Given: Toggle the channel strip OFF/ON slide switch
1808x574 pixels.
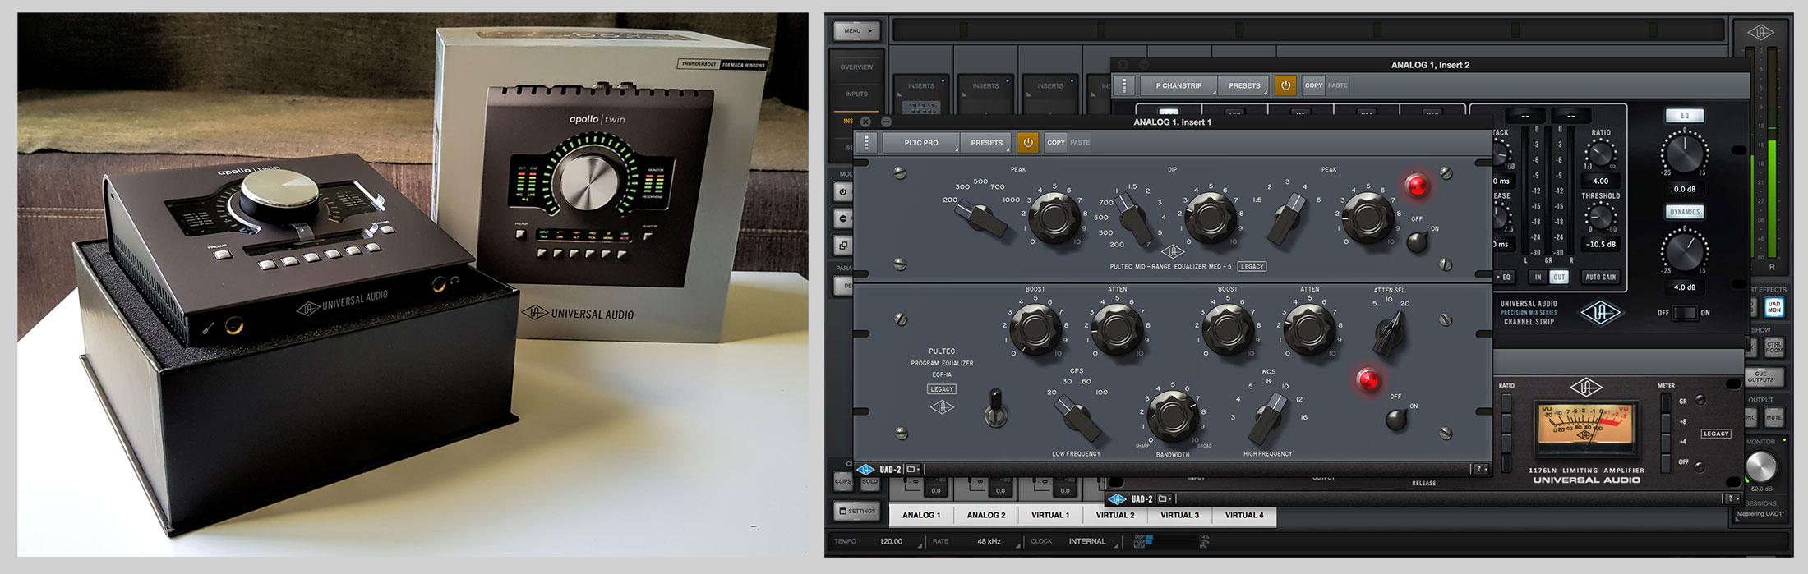Looking at the screenshot, I should 1685,313.
